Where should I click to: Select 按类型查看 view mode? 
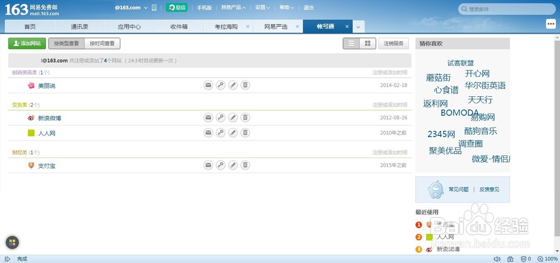pos(67,44)
